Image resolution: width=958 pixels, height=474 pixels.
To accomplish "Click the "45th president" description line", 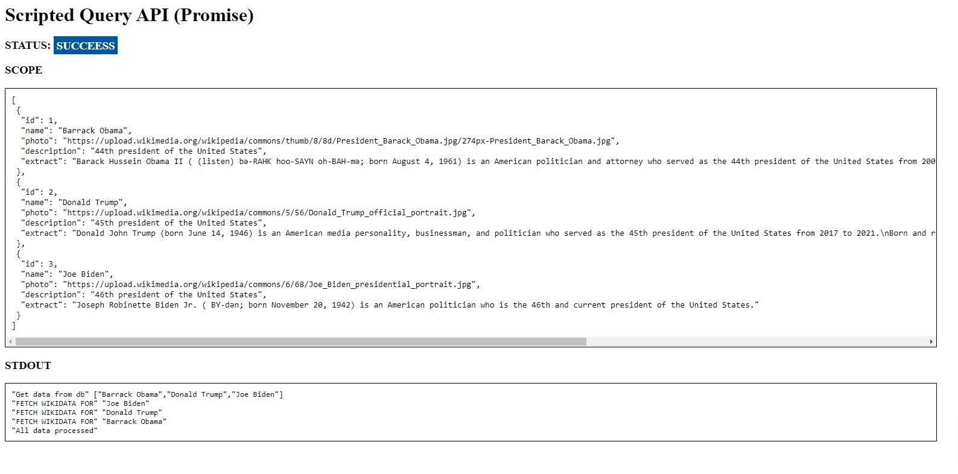I will point(144,223).
